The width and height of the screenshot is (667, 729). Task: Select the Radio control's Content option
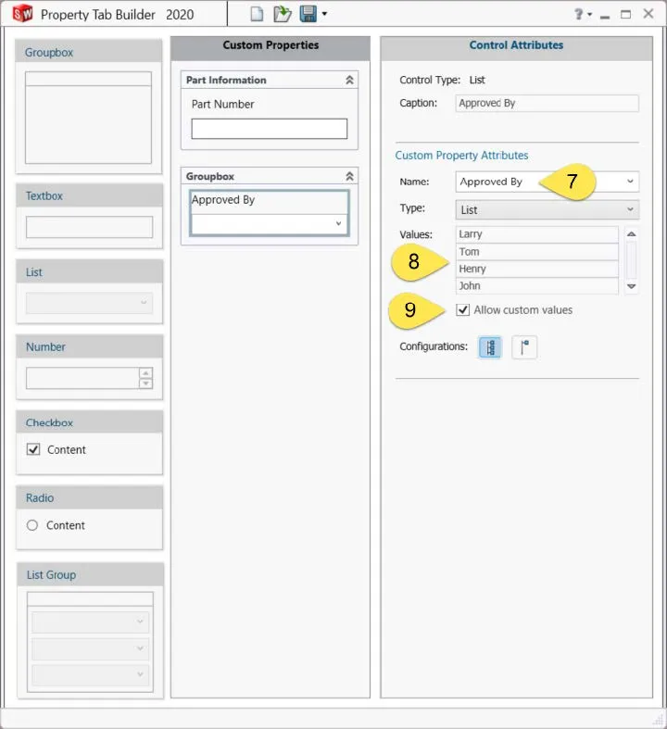[x=32, y=525]
